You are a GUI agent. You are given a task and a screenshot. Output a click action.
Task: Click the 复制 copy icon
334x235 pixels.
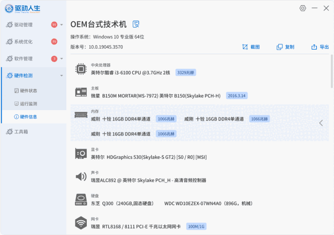point(280,47)
